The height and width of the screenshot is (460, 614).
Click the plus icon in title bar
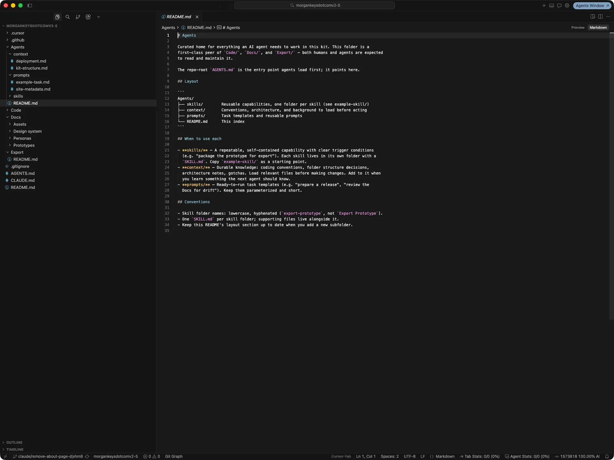[544, 5]
